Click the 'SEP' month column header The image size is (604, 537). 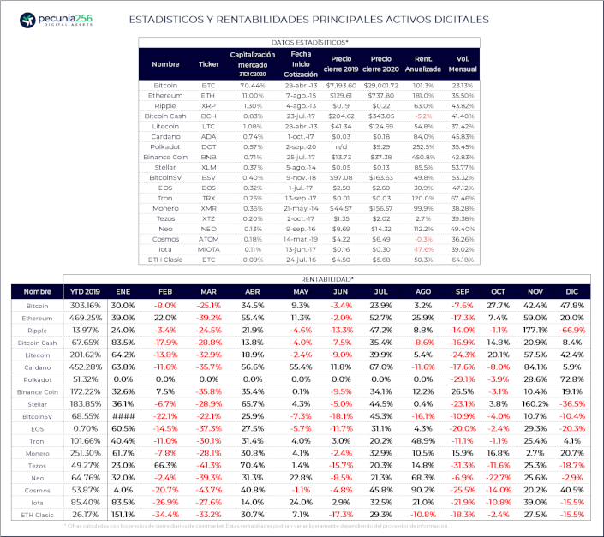463,292
